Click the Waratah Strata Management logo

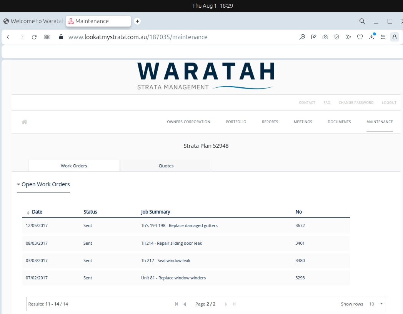[x=206, y=76]
